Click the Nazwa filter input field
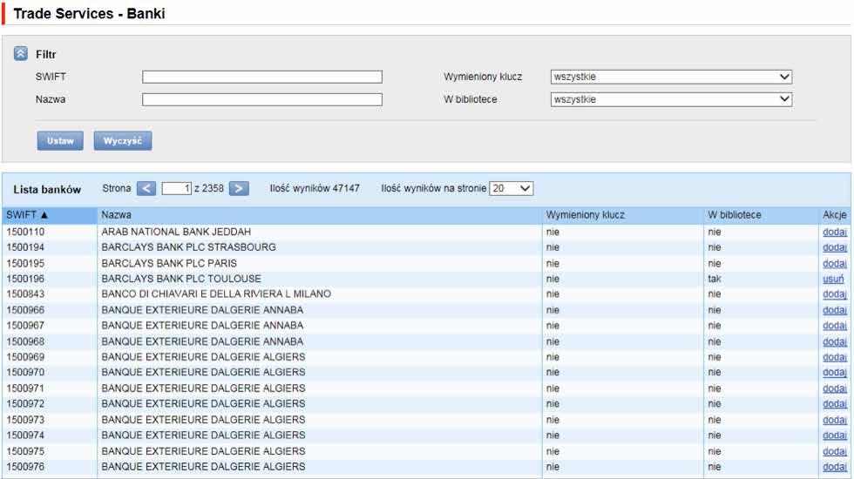Image resolution: width=854 pixels, height=479 pixels. coord(262,99)
